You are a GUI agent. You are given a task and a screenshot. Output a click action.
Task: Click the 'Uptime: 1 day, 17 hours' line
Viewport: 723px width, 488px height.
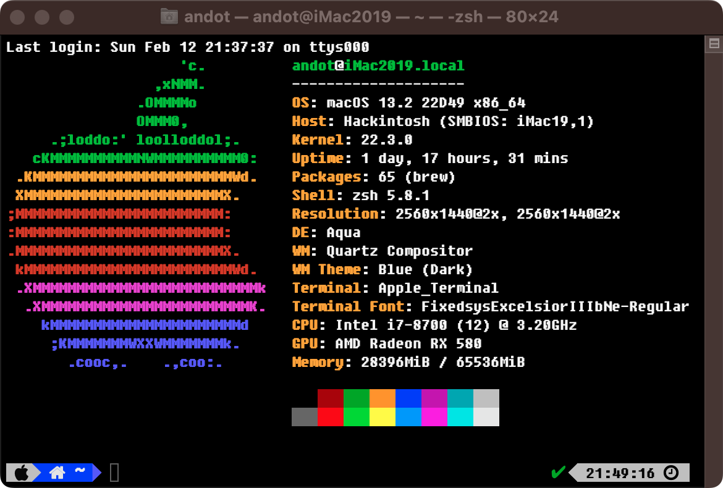click(x=430, y=159)
